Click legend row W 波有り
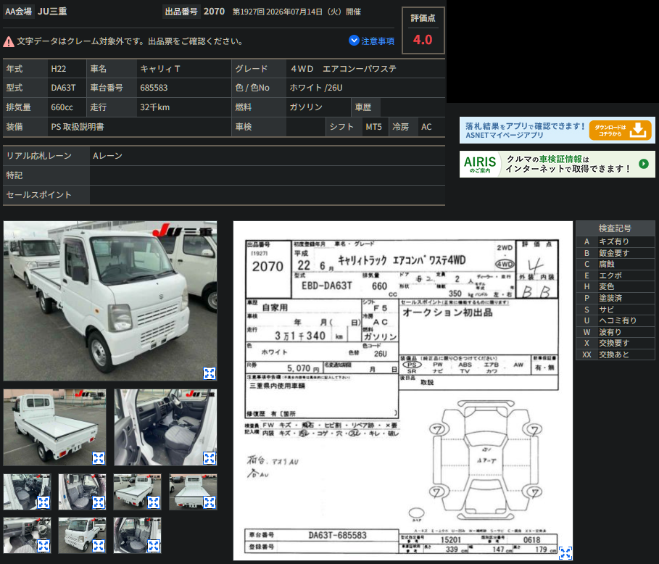659x564 pixels. click(x=615, y=331)
